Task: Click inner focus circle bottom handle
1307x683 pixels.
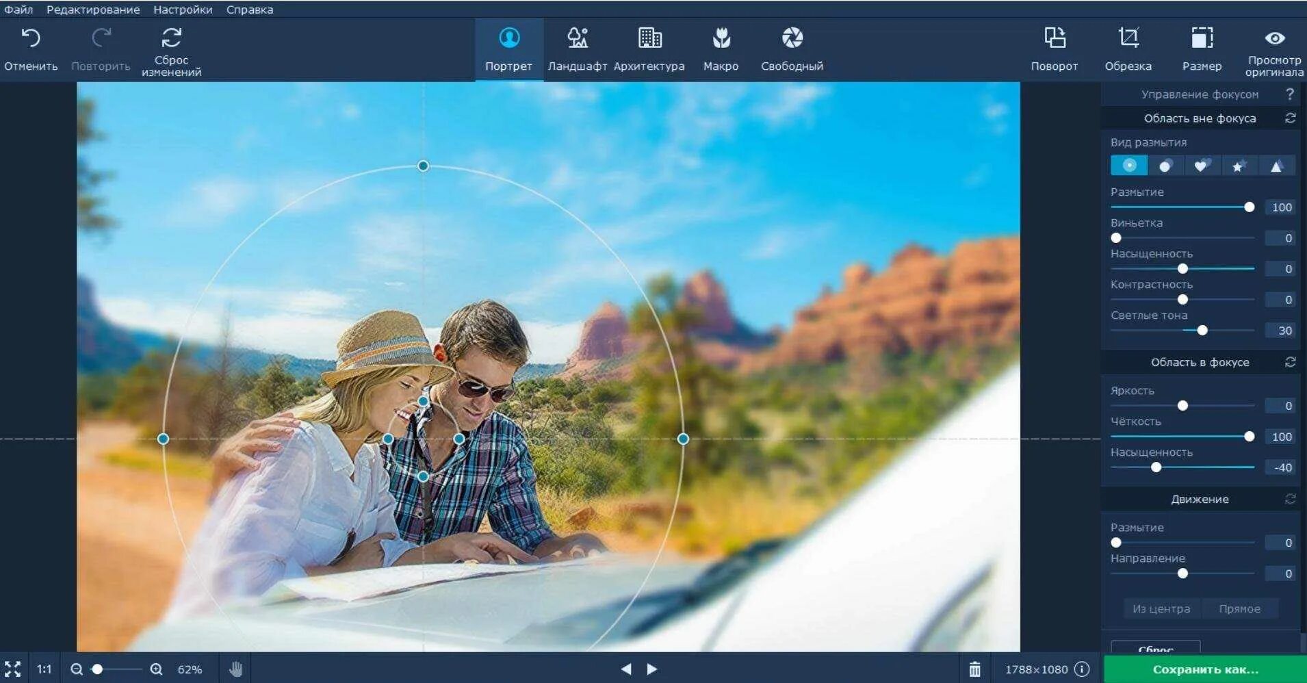Action: click(423, 476)
